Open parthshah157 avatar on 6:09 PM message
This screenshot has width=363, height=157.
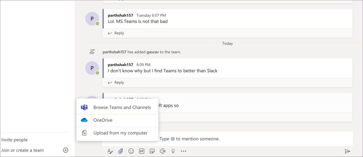pyautogui.click(x=92, y=68)
